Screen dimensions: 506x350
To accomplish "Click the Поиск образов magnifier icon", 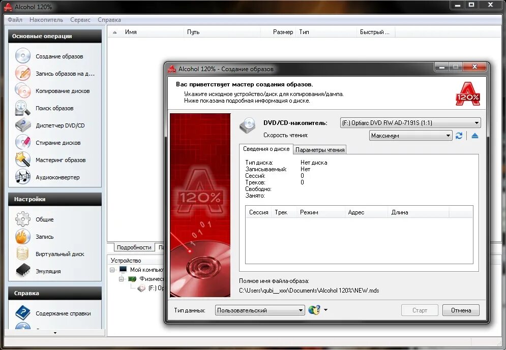I will 22,108.
